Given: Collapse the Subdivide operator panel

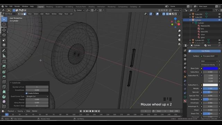Looking at the screenshot, I should coord(11,83).
